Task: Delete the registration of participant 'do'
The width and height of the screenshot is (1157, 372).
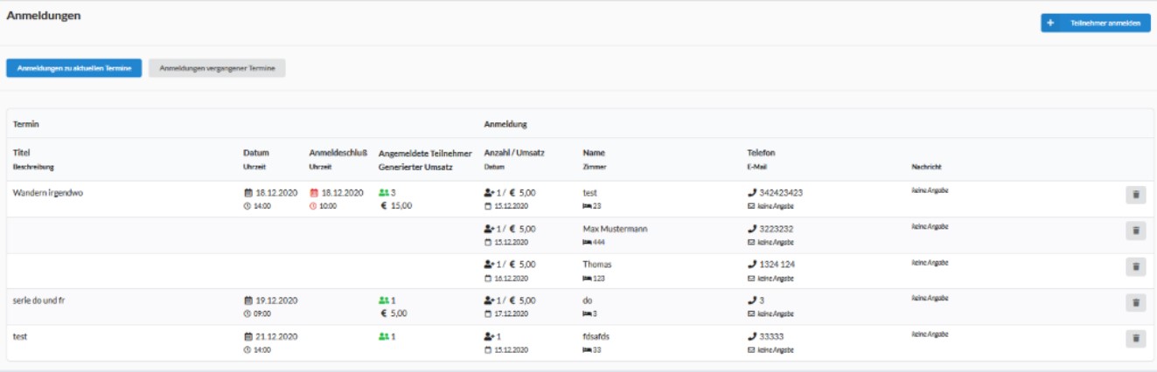Action: pyautogui.click(x=1135, y=302)
